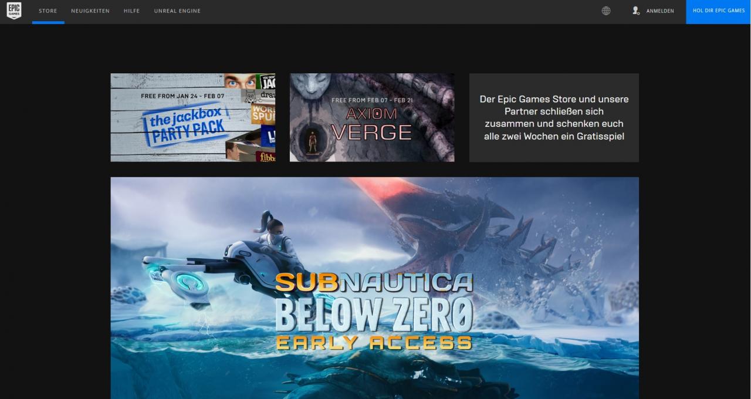Open the Subnautica Below Zero banner
The image size is (751, 399).
coord(374,288)
